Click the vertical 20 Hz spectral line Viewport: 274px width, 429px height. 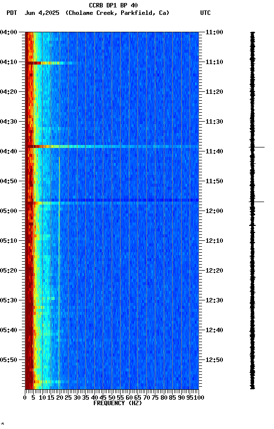click(x=60, y=273)
